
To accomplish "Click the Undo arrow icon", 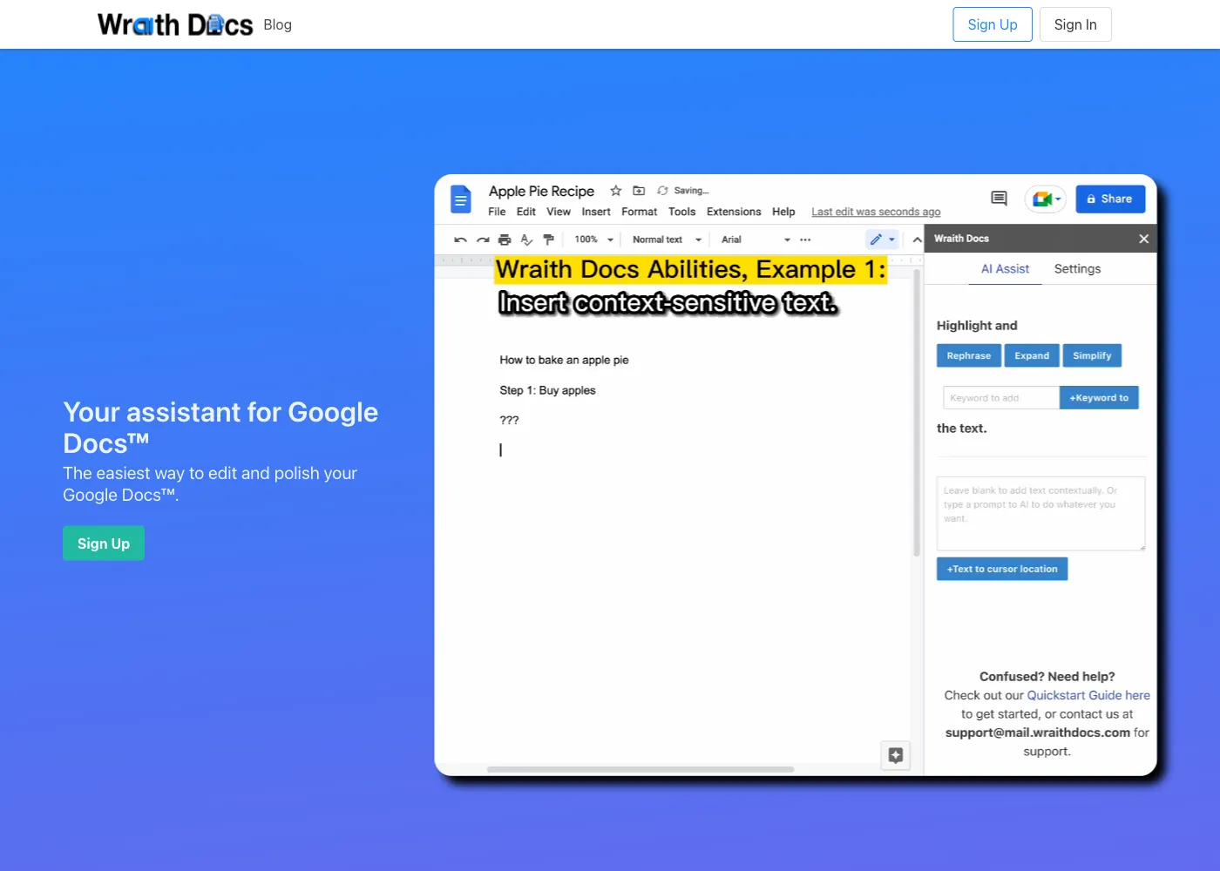I will tap(460, 240).
